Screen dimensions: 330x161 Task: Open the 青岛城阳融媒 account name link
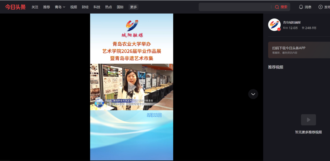tap(292, 23)
